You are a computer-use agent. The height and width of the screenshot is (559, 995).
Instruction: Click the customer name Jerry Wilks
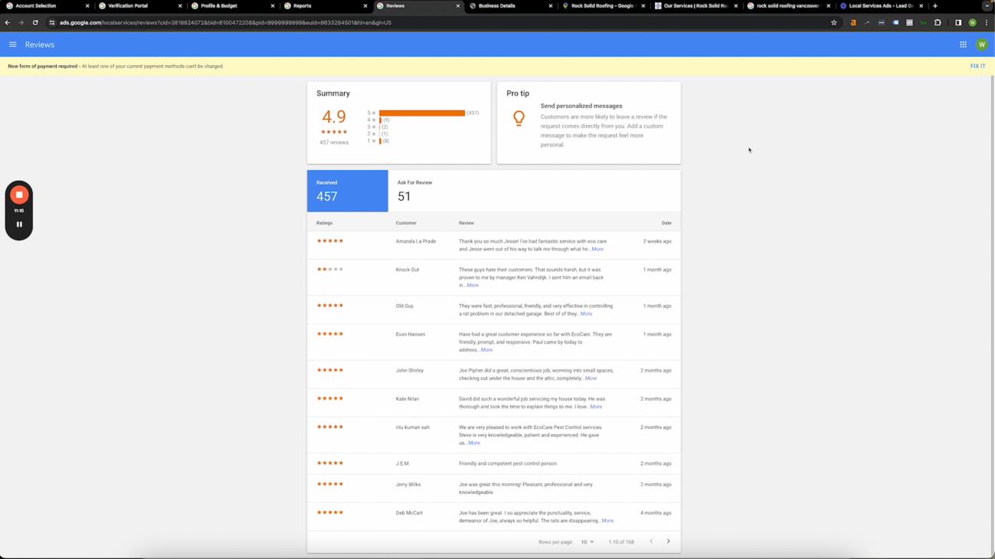pyautogui.click(x=408, y=485)
